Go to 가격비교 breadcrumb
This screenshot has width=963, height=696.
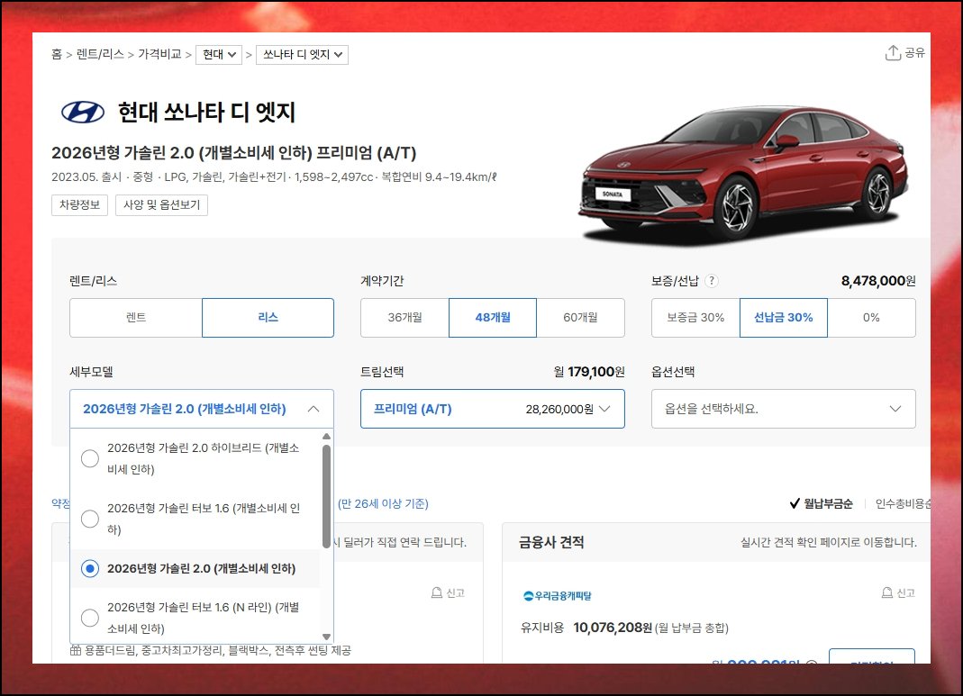pyautogui.click(x=159, y=54)
